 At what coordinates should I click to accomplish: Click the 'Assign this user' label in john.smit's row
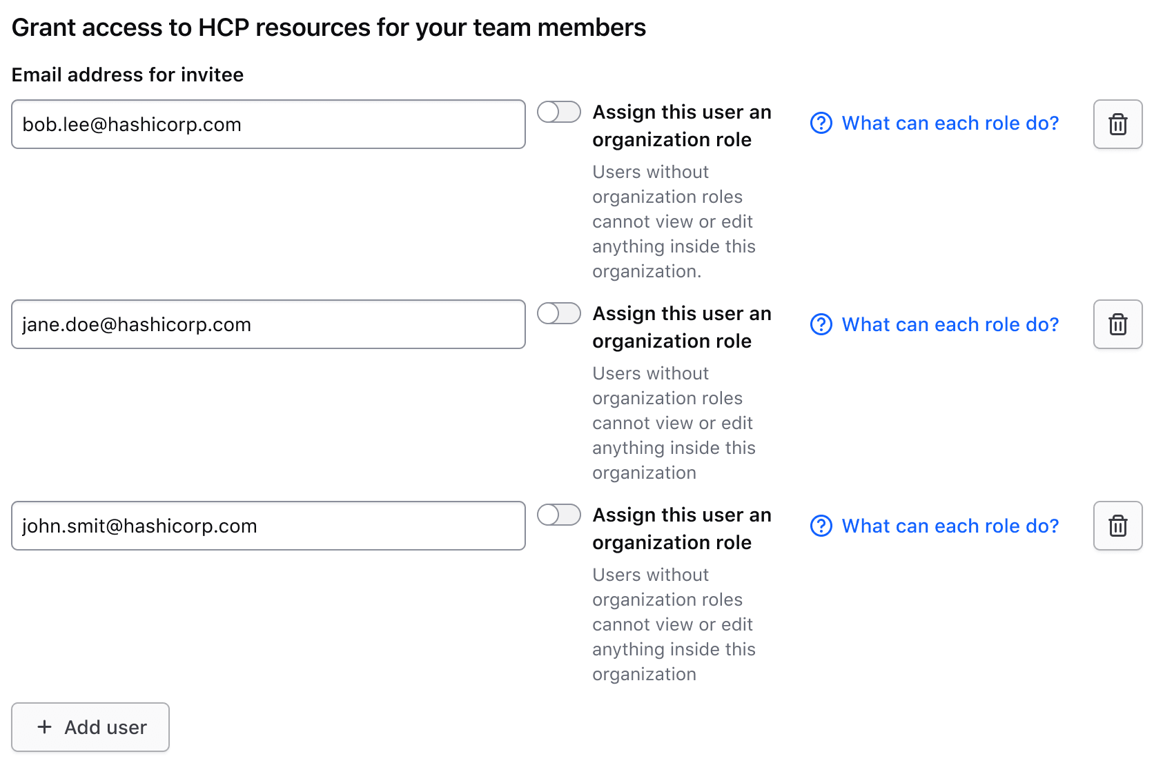[x=681, y=528]
